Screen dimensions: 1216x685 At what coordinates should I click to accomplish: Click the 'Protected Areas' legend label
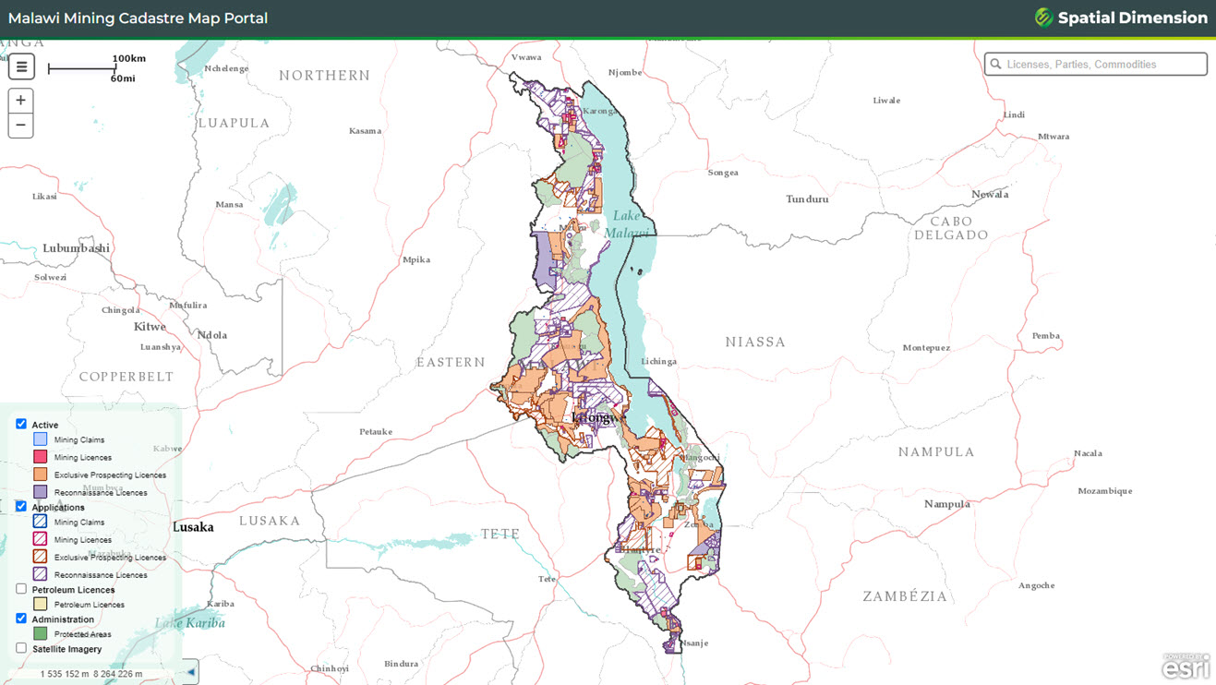[83, 634]
